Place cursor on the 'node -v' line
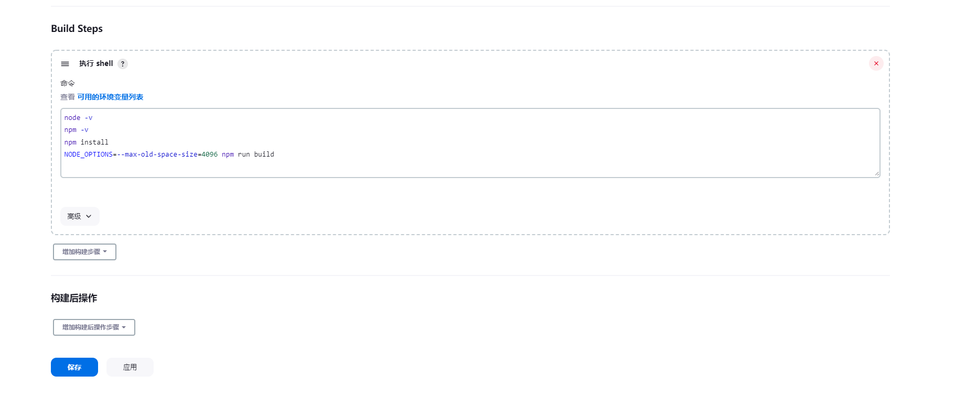The image size is (955, 397). coord(78,118)
